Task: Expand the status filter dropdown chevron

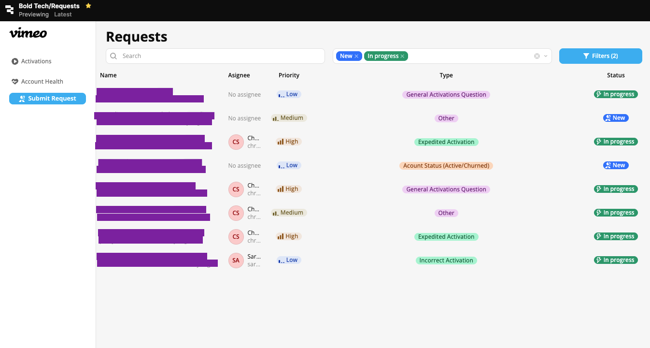Action: 546,56
